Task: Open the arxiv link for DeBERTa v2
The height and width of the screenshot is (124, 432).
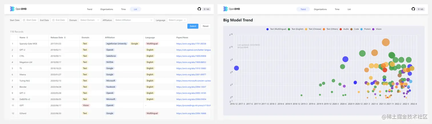Action: (x=191, y=99)
